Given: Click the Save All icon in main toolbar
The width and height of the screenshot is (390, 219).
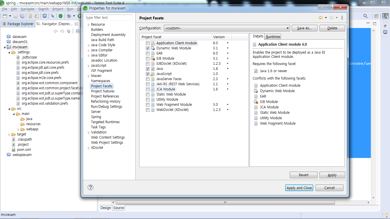Looking at the screenshot, I should pyautogui.click(x=22, y=16).
